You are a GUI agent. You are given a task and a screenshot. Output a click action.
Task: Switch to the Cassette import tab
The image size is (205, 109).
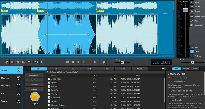[89, 69]
